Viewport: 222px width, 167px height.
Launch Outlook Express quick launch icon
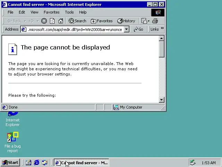click(x=45, y=162)
